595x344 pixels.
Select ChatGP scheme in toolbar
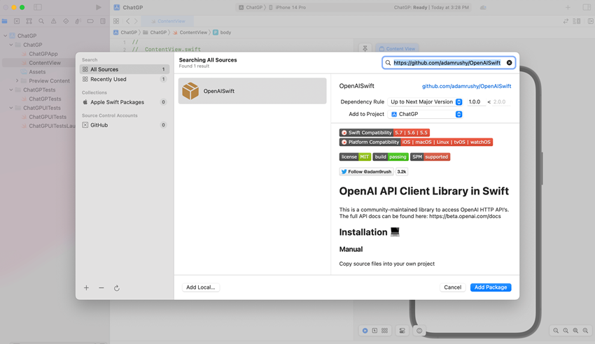[x=251, y=7]
